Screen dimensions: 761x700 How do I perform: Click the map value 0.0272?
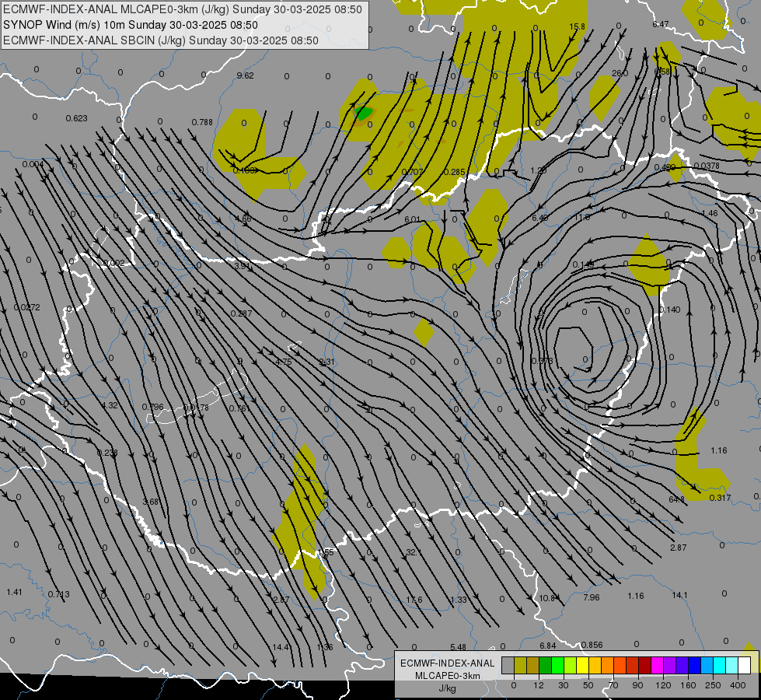coord(26,307)
